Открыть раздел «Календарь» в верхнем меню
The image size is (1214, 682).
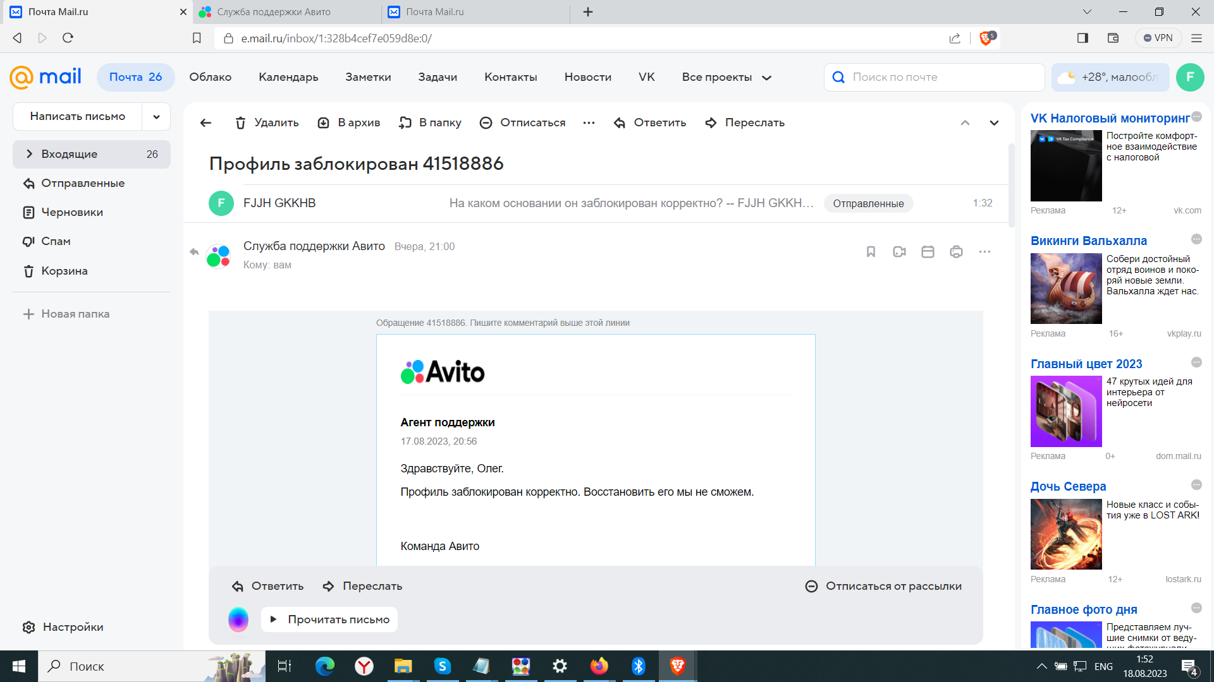tap(288, 77)
